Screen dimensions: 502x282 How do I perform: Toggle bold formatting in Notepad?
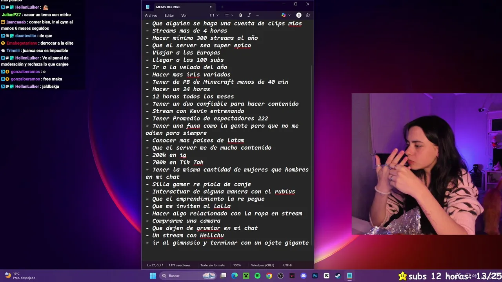coord(240,15)
